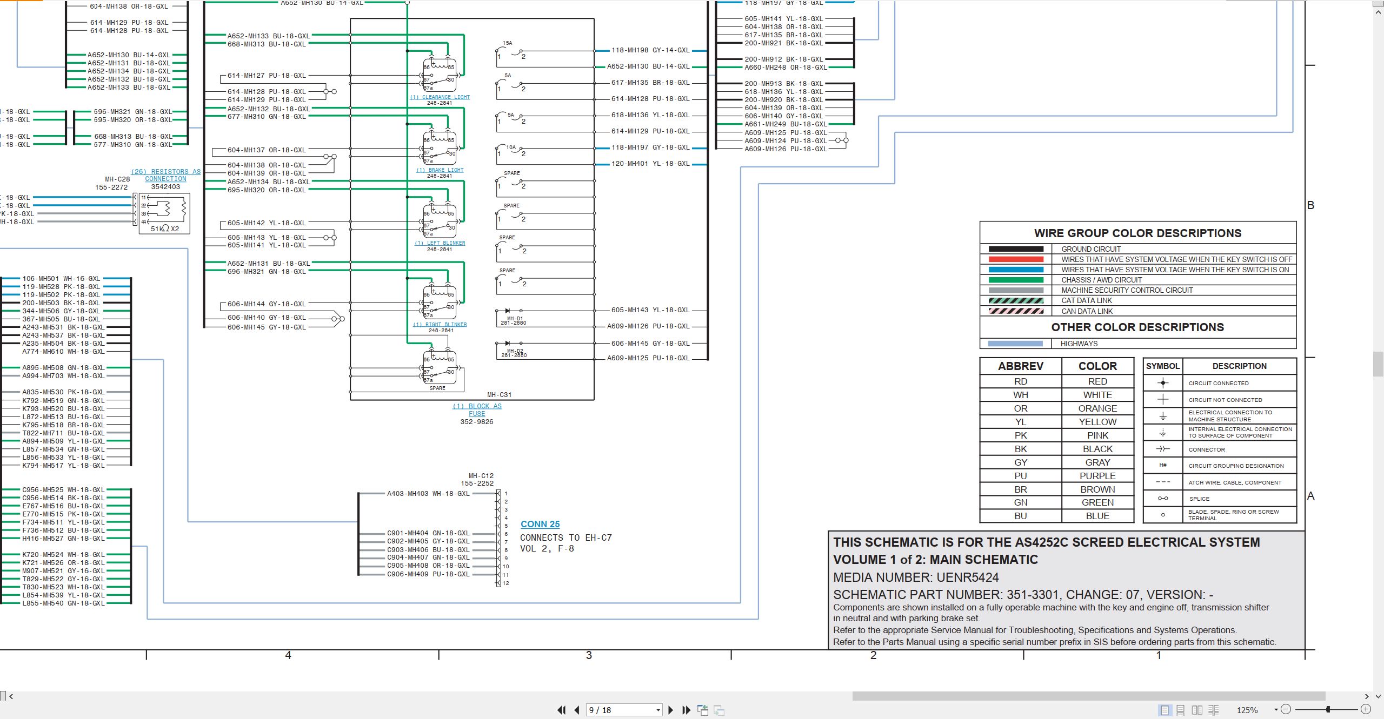Screen dimensions: 1384x719
Task: Select single page view layout
Action: pyautogui.click(x=1165, y=710)
